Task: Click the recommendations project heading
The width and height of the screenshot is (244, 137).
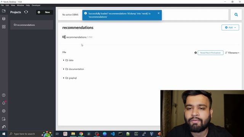Action: [x=78, y=28]
